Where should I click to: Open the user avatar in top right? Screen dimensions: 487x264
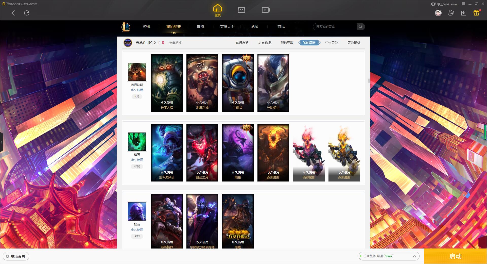coord(438,13)
